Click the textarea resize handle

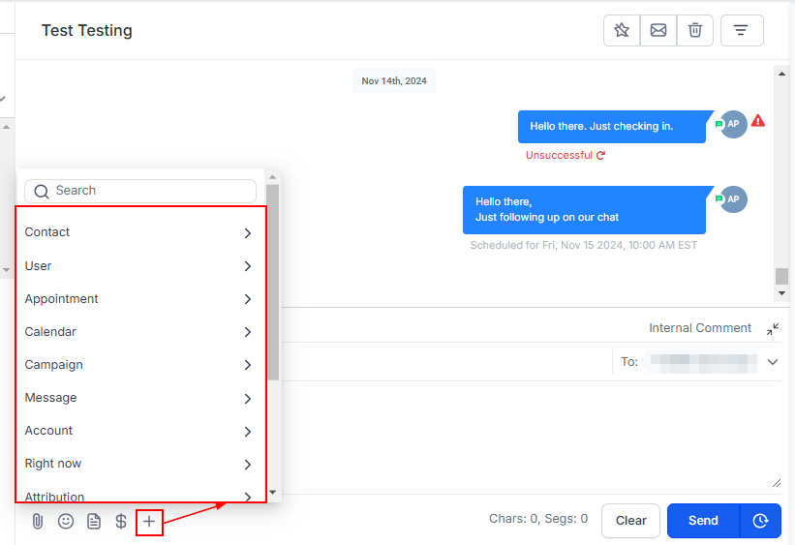(777, 483)
